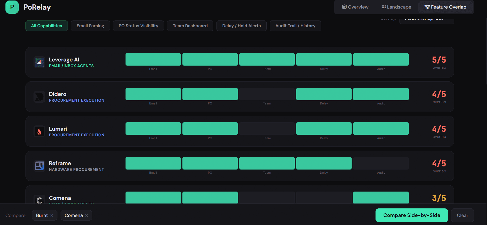487x225 pixels.
Task: Open the Didero company name
Action: pyautogui.click(x=57, y=94)
